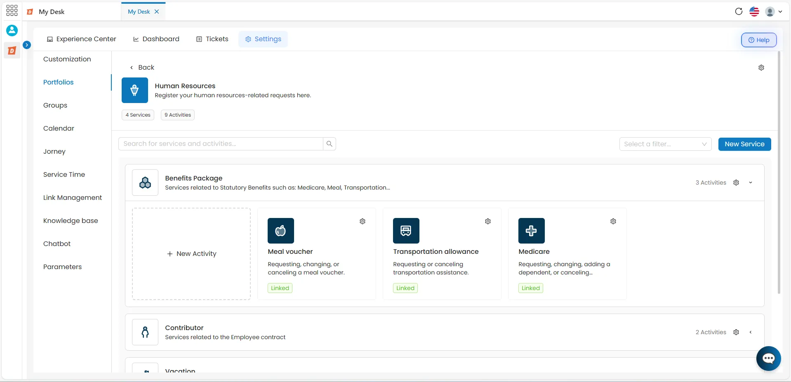Open Medicare gear settings
This screenshot has height=382, width=791.
613,221
